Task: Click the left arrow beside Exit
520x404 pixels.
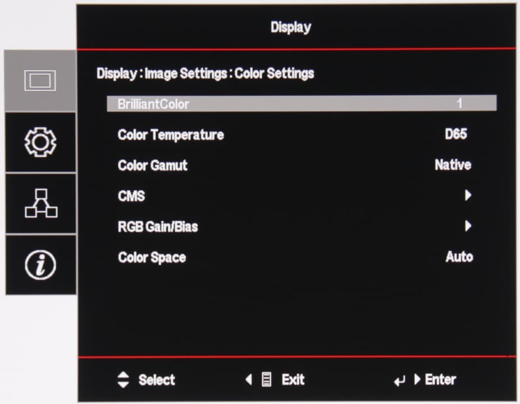Action: pos(249,379)
